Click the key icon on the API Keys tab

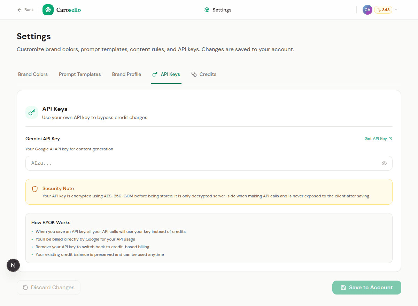click(155, 74)
